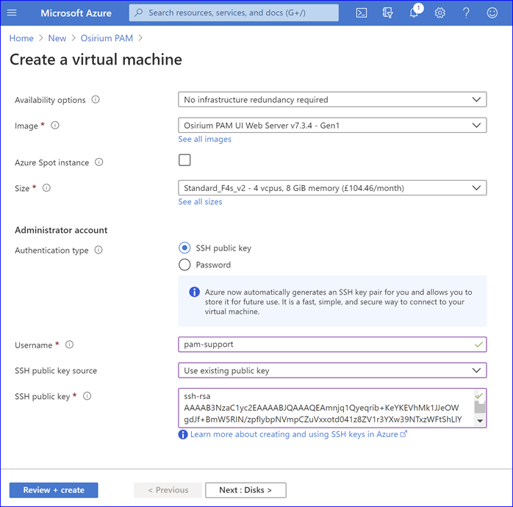Click the Previous button
The image size is (513, 507).
pyautogui.click(x=168, y=490)
